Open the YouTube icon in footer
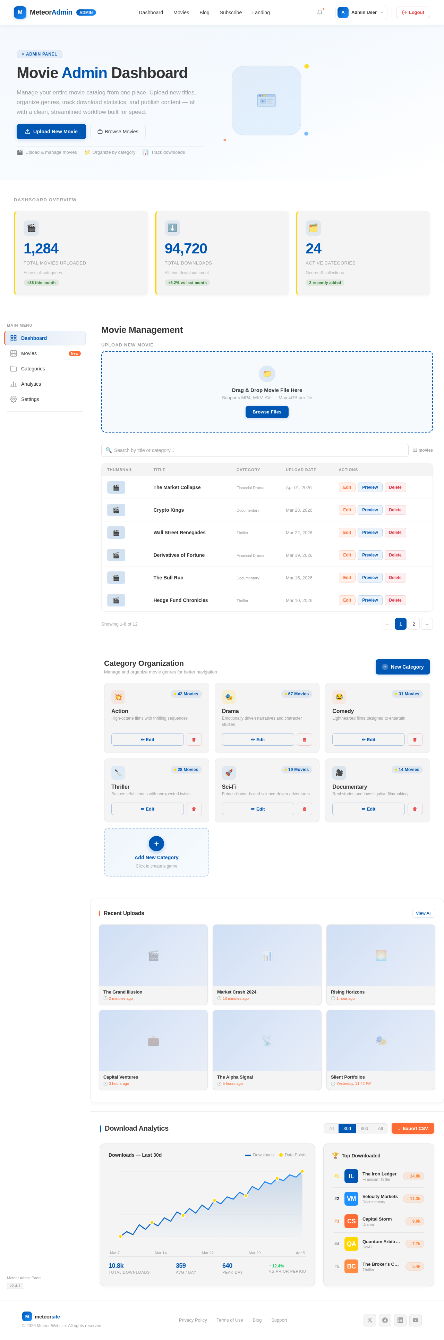 [x=416, y=1320]
